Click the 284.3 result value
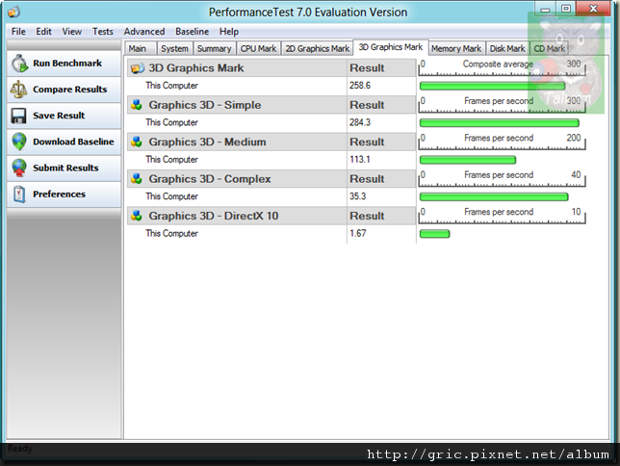Screen dimensions: 620x466 (x=360, y=122)
